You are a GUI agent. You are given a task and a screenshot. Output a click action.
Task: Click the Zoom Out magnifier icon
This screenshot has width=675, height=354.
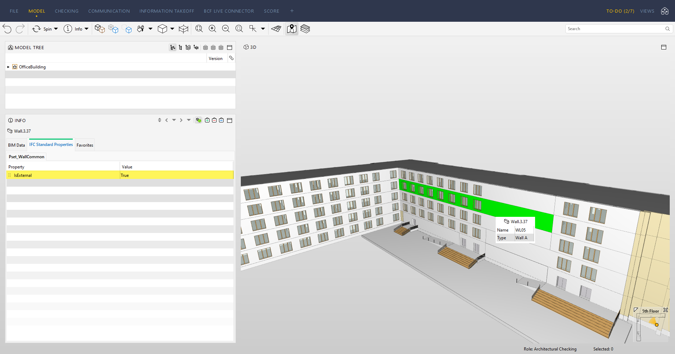[x=226, y=29]
